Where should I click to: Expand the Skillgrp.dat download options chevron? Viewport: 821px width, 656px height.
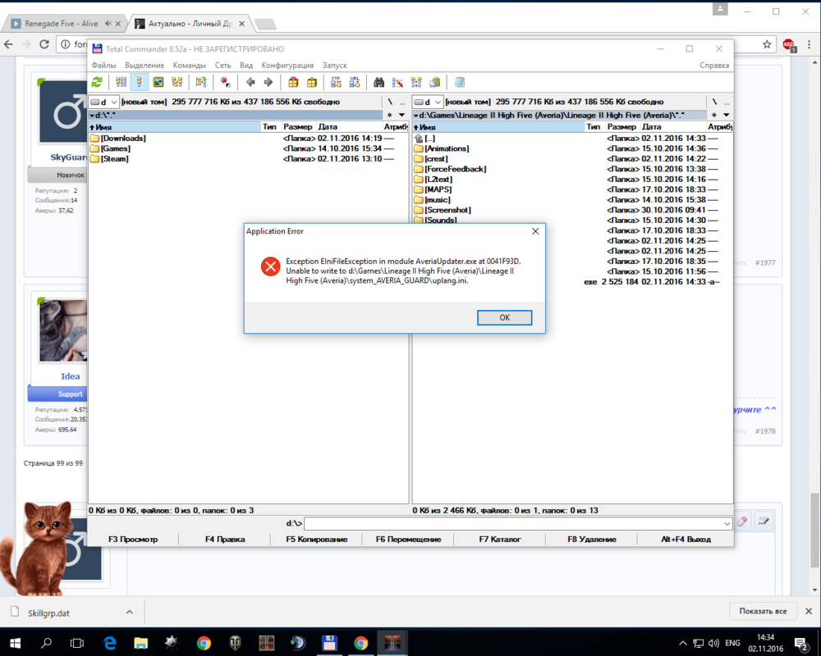[129, 612]
